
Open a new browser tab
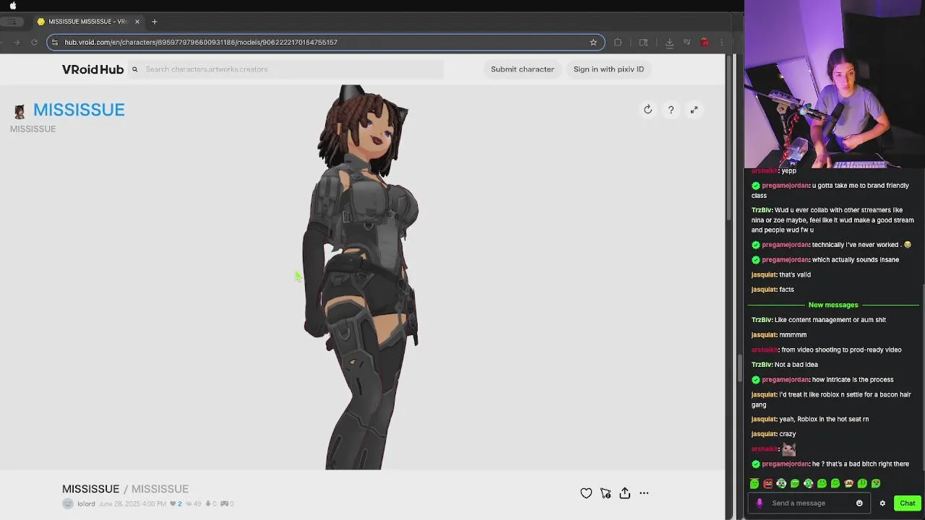(x=154, y=22)
